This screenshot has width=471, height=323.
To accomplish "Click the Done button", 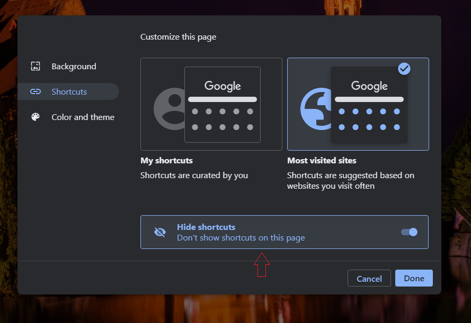I will pos(414,278).
